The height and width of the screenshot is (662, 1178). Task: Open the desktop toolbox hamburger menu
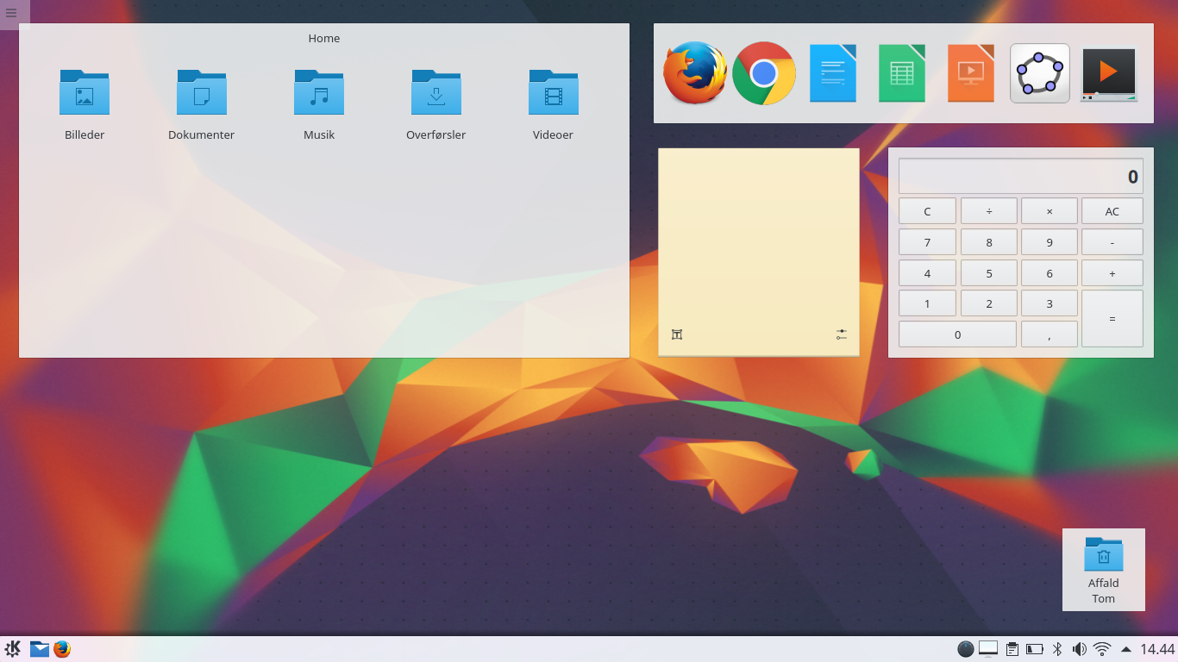[11, 13]
